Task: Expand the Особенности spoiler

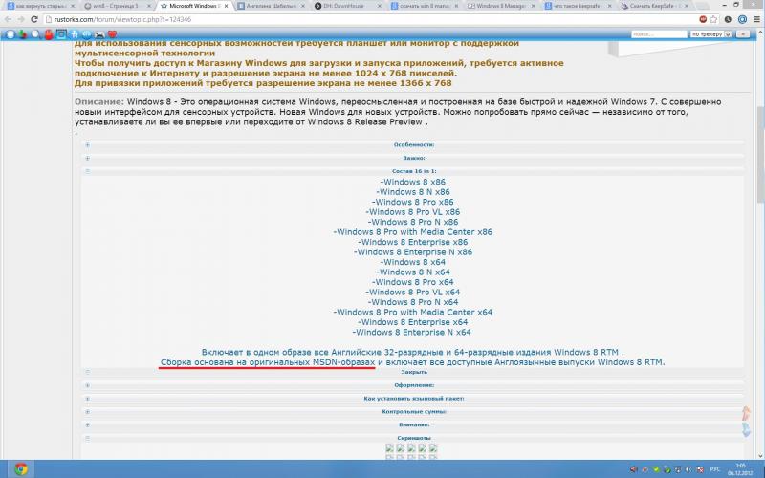Action: 413,145
